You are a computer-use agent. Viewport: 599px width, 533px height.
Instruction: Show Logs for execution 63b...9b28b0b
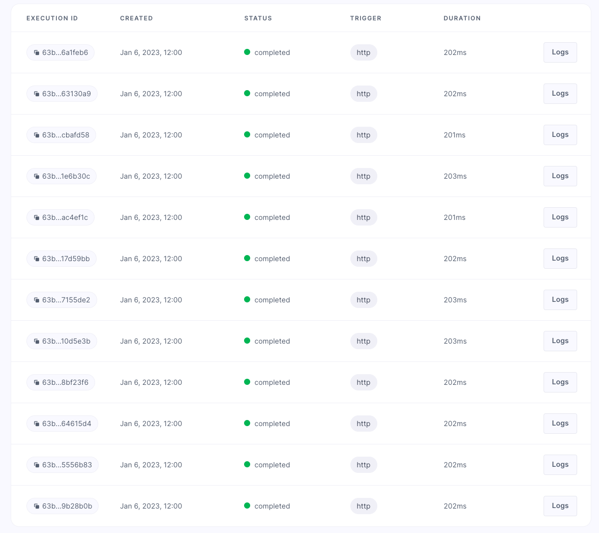pos(560,506)
